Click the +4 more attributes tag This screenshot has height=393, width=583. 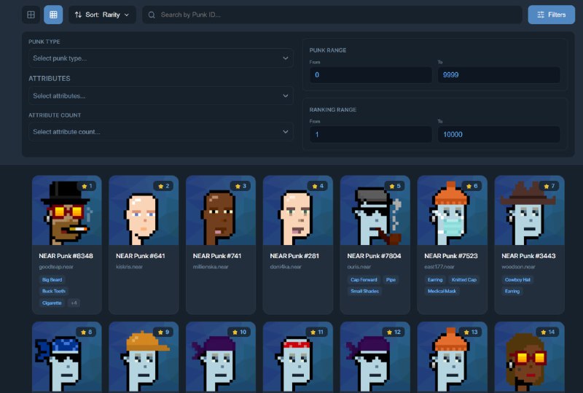click(74, 303)
